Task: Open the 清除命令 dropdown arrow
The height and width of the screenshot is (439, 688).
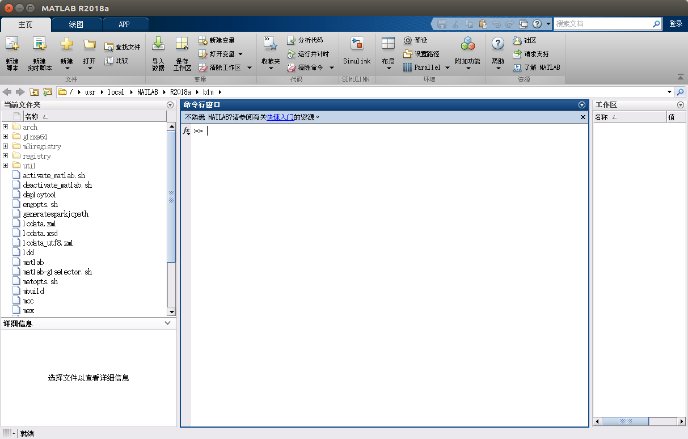Action: click(x=331, y=67)
